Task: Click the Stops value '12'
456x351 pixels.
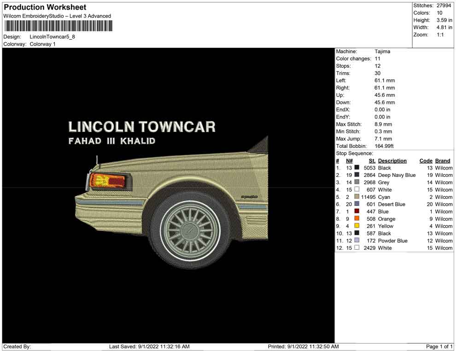Action: [378, 66]
